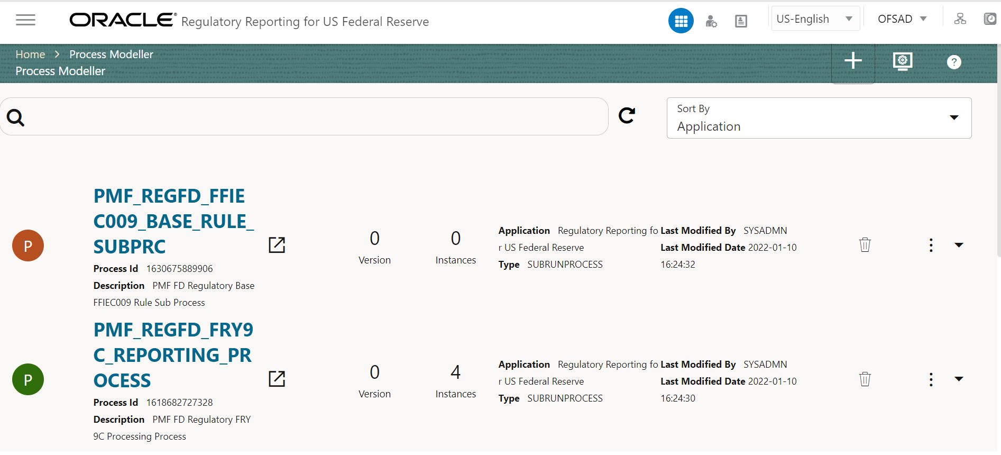This screenshot has height=455, width=1001.
Task: Expand details of FRY9C reporting process
Action: pyautogui.click(x=959, y=379)
